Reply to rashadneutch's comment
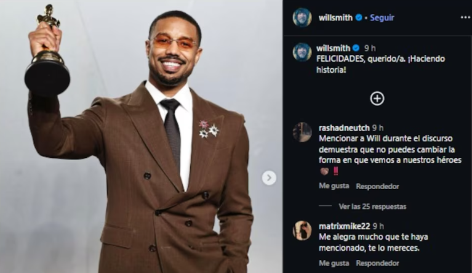Image resolution: width=472 pixels, height=273 pixels. (x=377, y=186)
